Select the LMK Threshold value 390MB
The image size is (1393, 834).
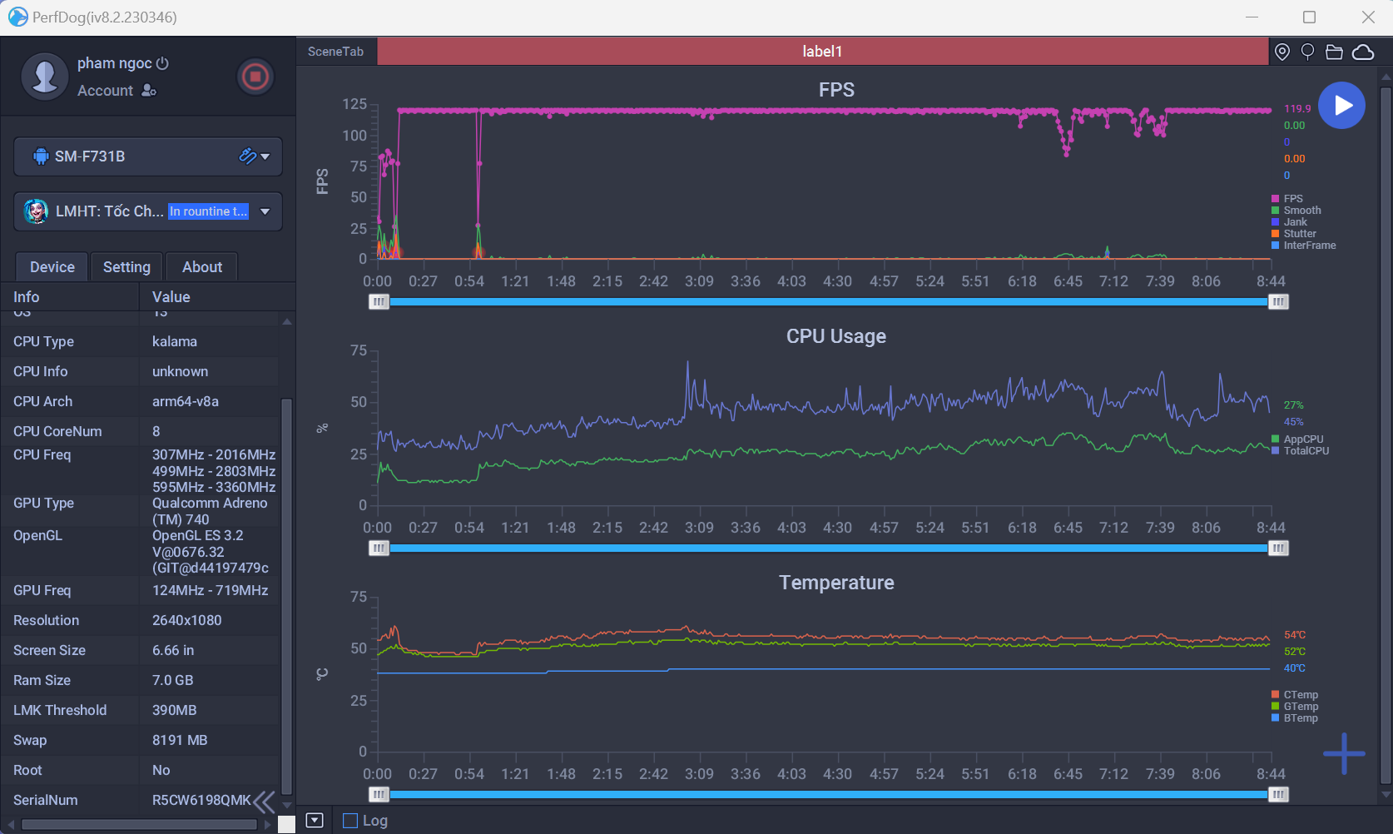point(175,711)
